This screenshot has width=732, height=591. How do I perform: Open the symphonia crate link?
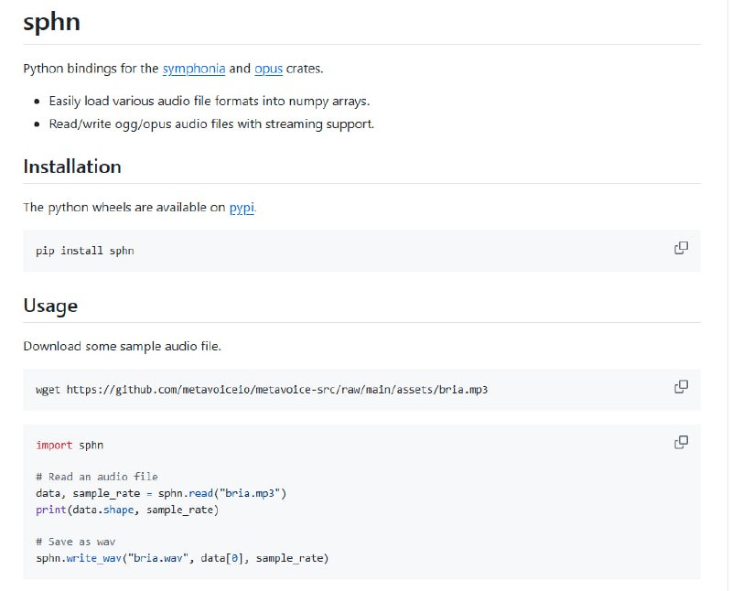coord(193,69)
